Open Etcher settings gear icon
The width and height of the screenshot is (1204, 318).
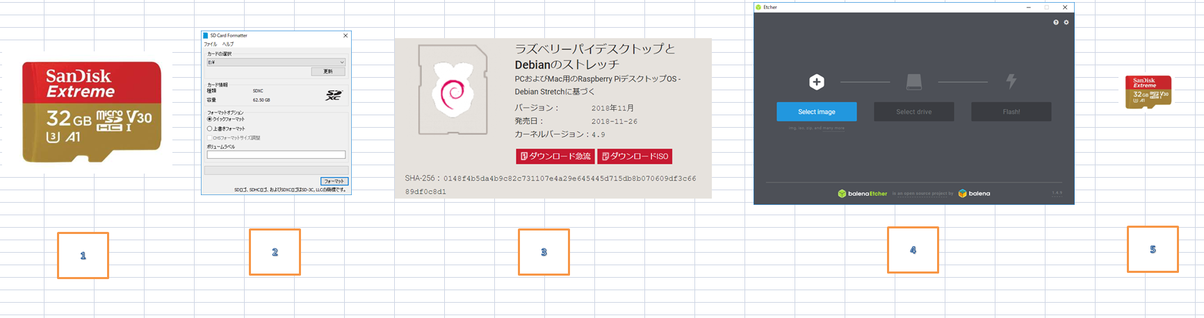coord(1066,22)
